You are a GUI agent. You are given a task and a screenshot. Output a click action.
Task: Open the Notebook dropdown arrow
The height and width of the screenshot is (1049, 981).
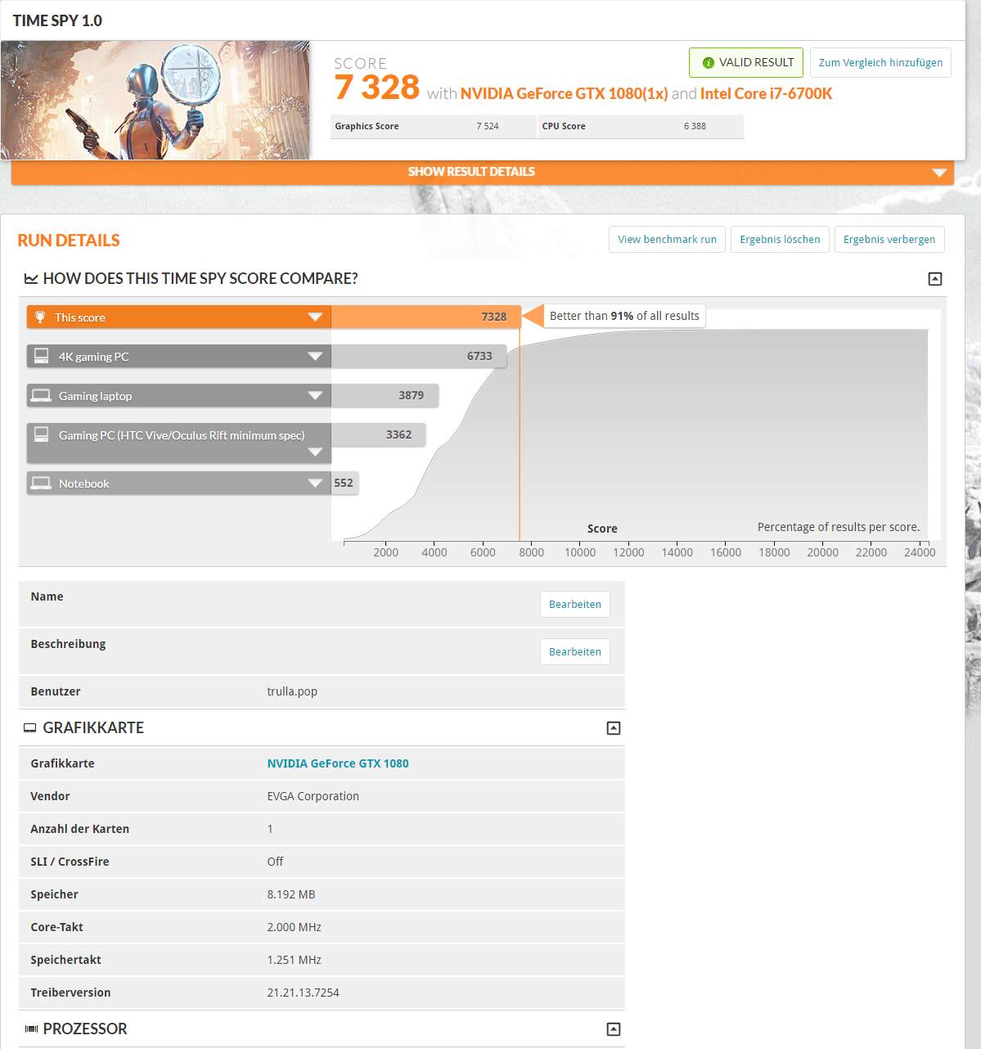point(315,483)
